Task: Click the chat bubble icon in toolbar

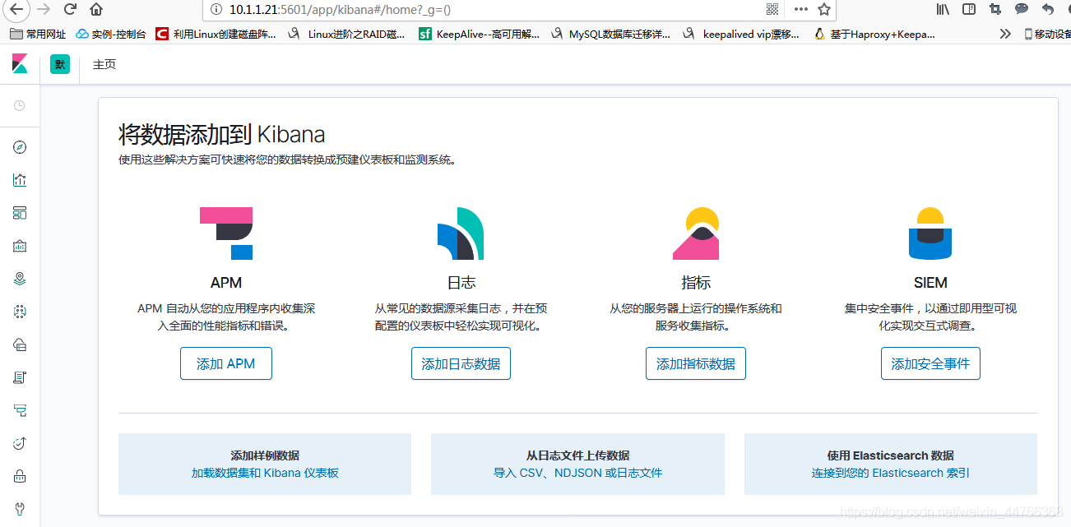Action: [x=1022, y=9]
